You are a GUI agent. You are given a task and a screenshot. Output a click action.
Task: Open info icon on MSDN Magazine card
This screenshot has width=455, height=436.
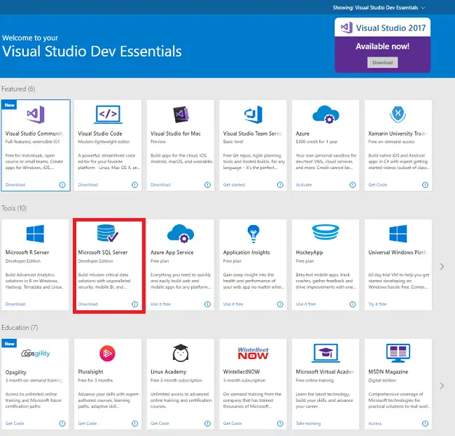tap(425, 423)
